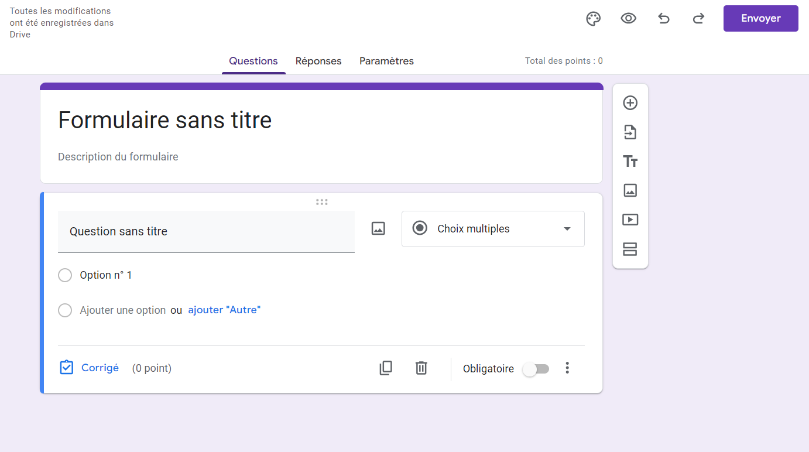Image resolution: width=809 pixels, height=452 pixels.
Task: Add a new question with the plus icon
Action: pos(630,103)
